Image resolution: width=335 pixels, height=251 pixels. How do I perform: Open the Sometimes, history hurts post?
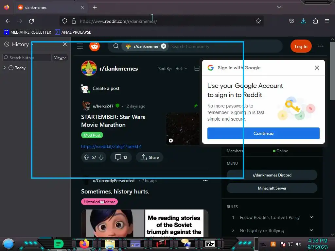(x=115, y=192)
